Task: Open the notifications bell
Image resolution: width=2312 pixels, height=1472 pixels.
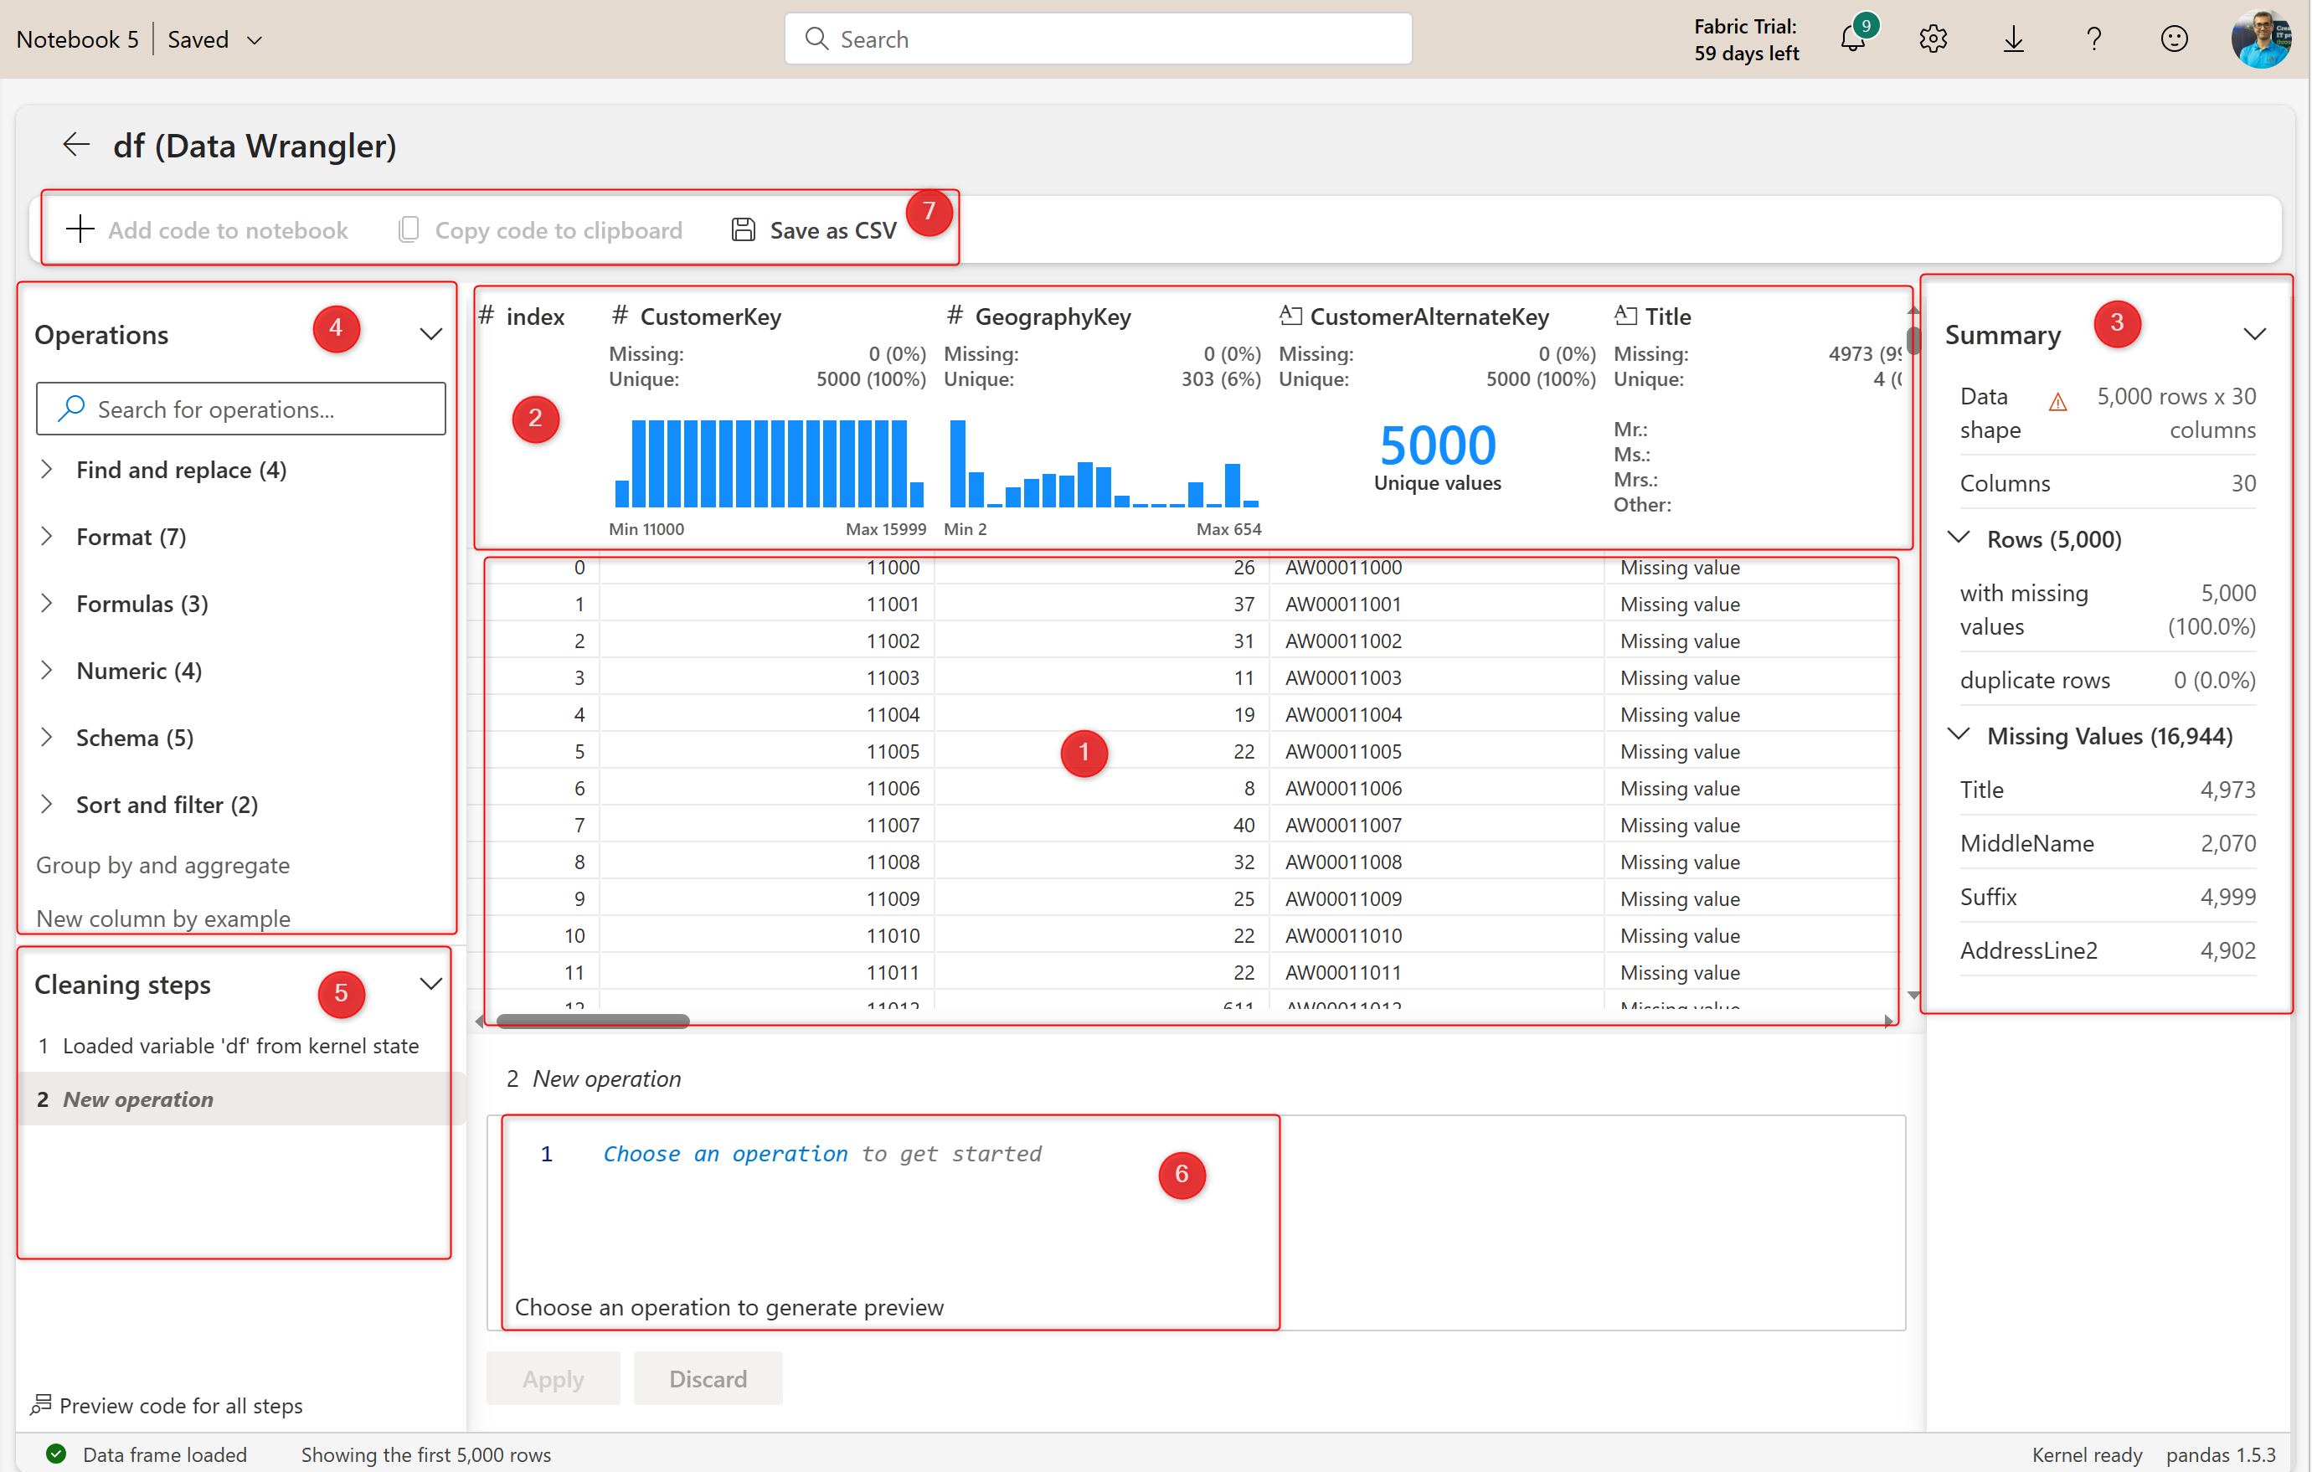Action: point(1852,39)
